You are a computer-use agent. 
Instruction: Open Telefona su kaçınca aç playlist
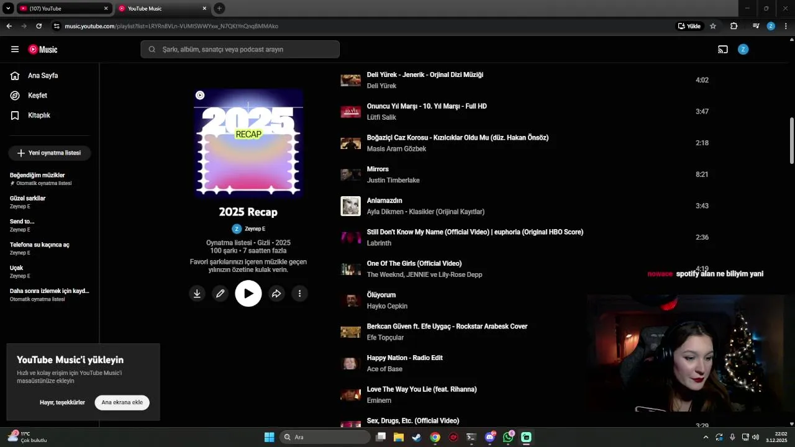(50, 248)
